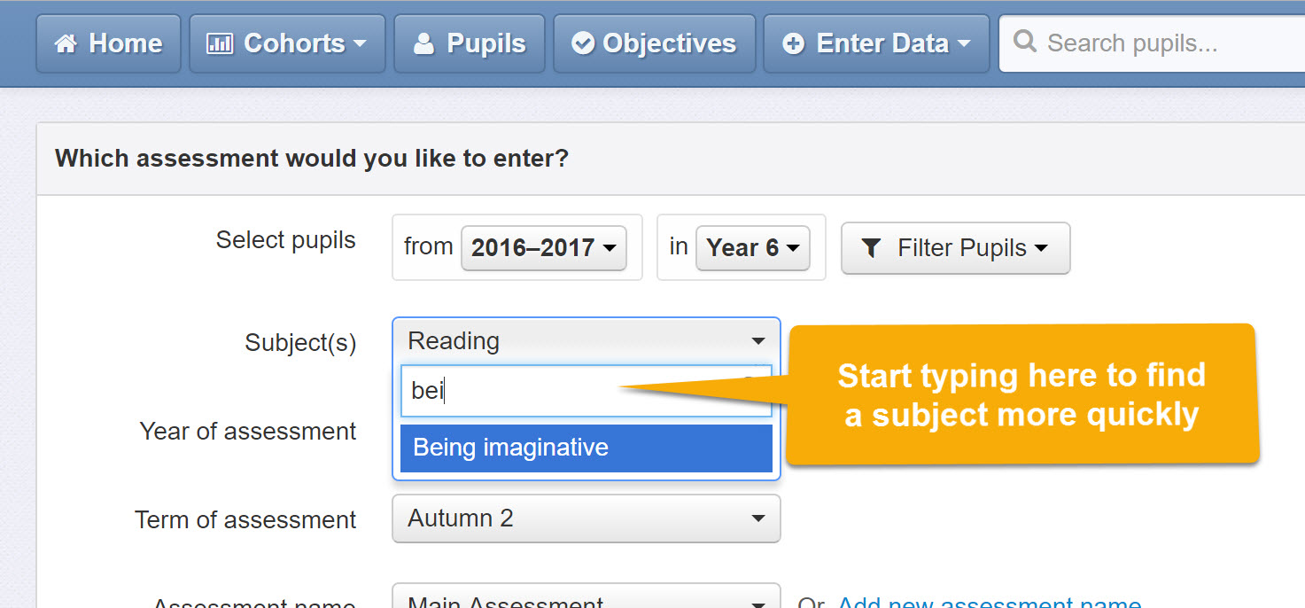The width and height of the screenshot is (1305, 608).
Task: Click the Cohorts bar chart icon
Action: tap(219, 43)
